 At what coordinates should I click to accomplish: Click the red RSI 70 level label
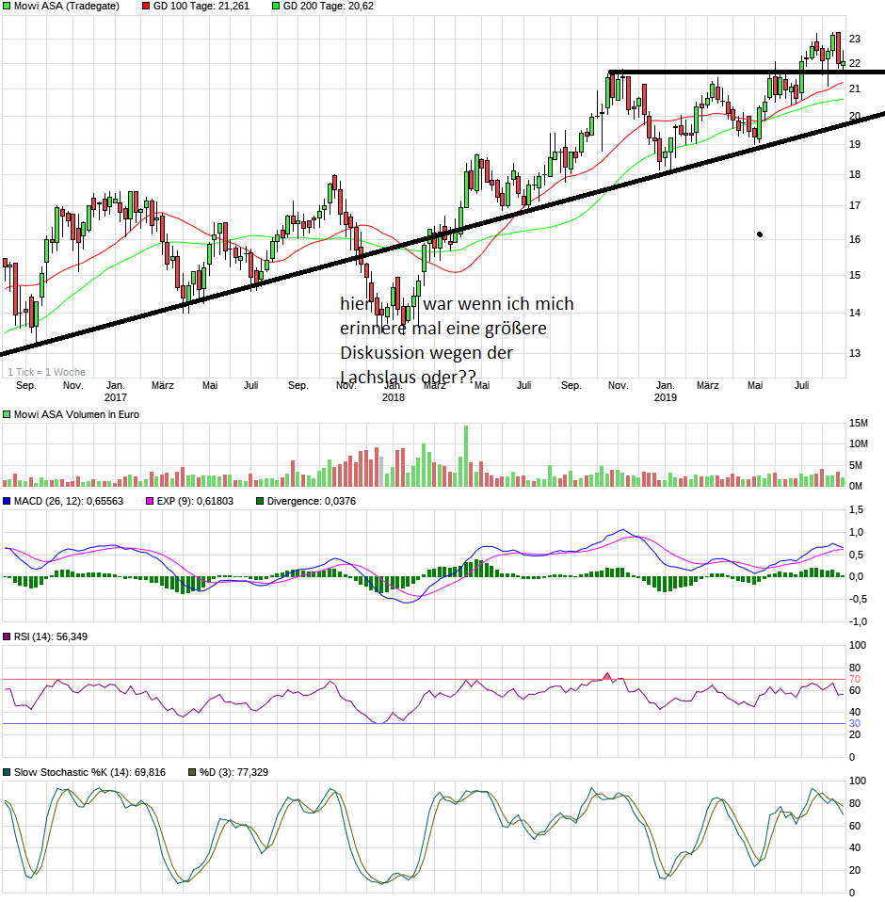click(856, 679)
